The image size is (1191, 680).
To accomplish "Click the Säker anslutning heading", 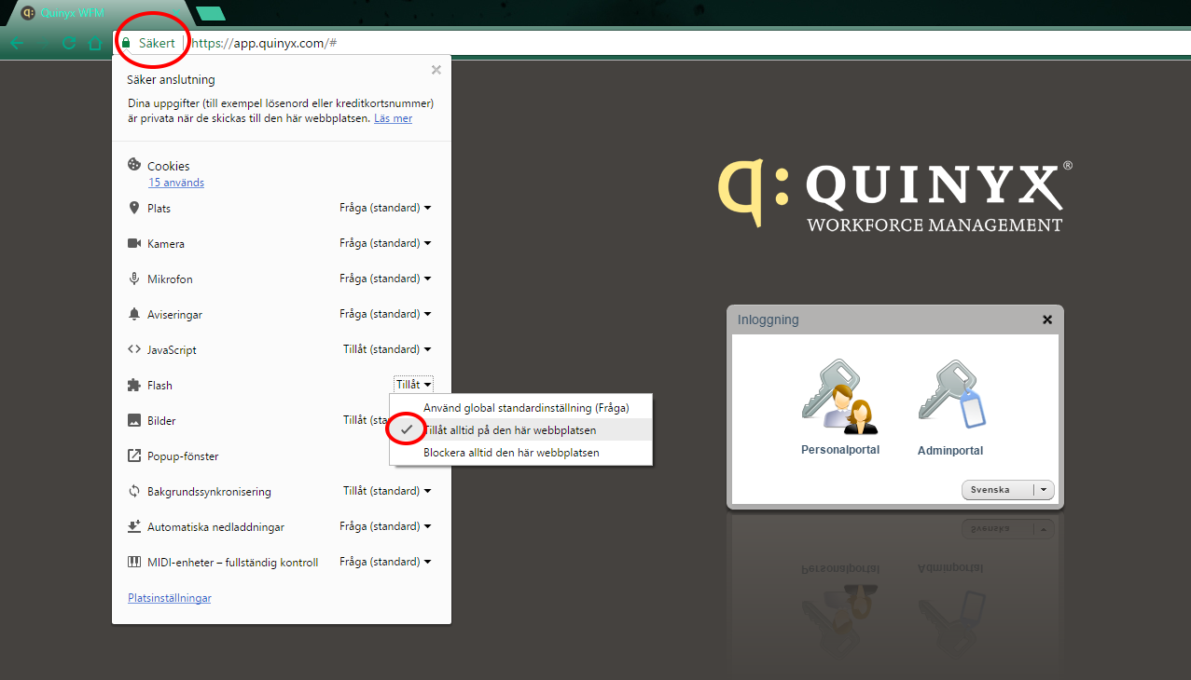I will [x=171, y=79].
